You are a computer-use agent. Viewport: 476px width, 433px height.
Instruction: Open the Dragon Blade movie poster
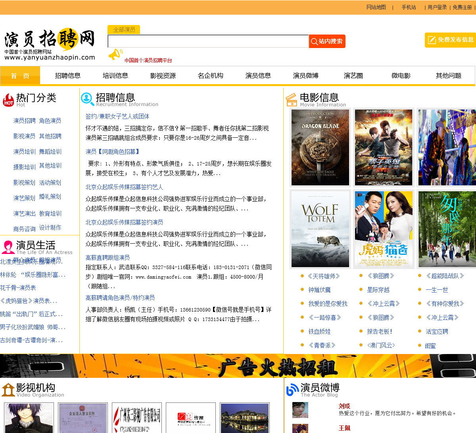320,147
